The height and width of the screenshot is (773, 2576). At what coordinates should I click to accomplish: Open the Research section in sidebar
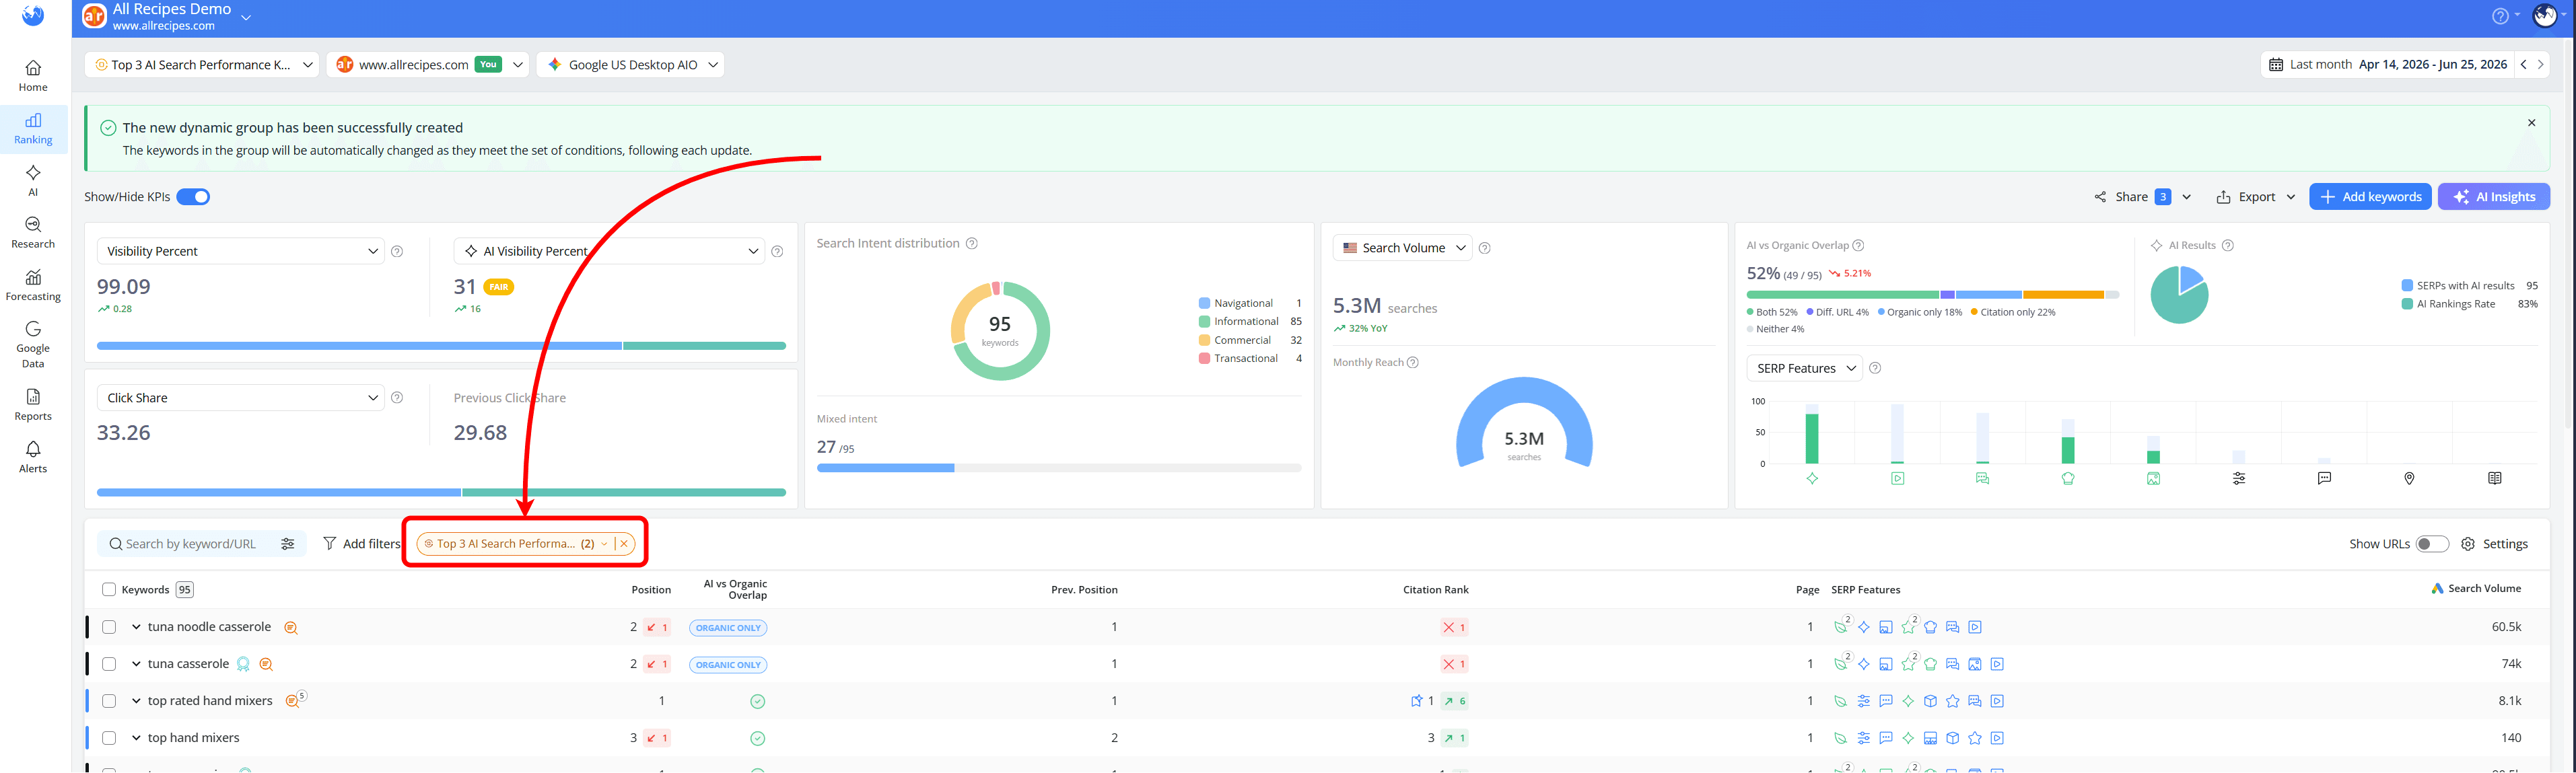click(33, 233)
